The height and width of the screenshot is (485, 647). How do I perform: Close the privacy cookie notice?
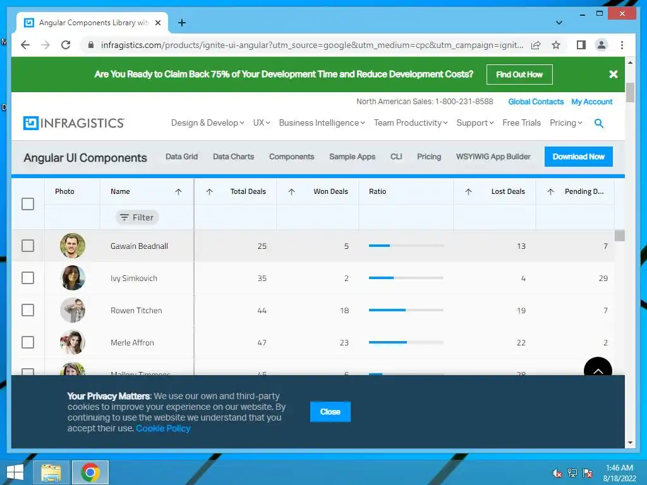coord(330,412)
